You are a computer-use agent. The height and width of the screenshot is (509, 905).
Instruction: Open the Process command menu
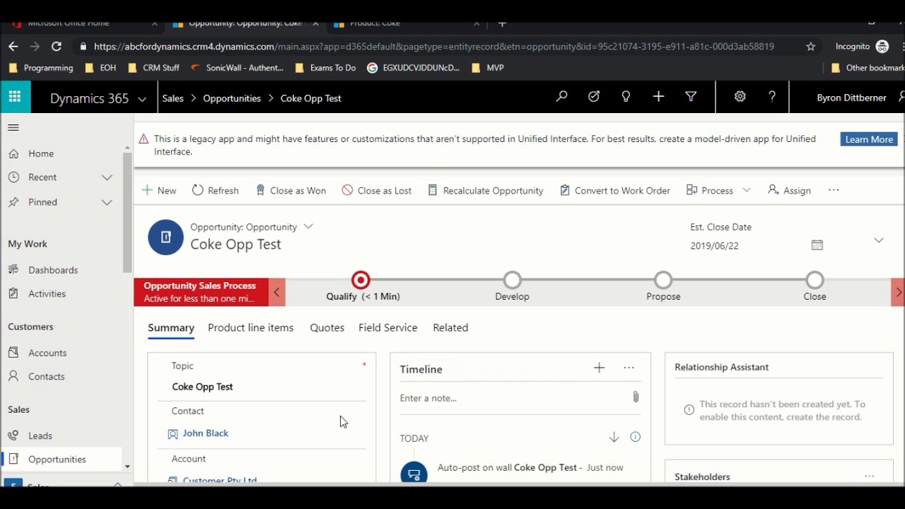(x=718, y=190)
